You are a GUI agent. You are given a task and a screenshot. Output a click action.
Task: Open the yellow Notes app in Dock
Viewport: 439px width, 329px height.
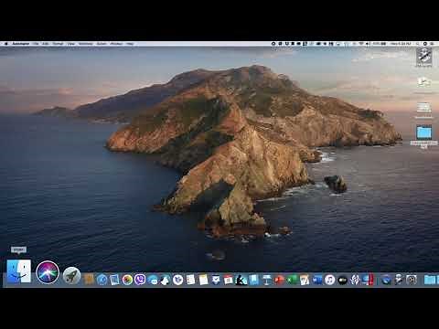[203, 280]
